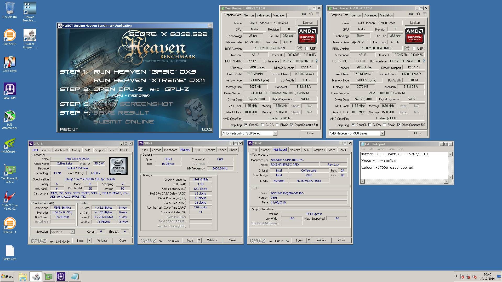
Task: Open the Format menu in Notepad
Action: (x=381, y=149)
